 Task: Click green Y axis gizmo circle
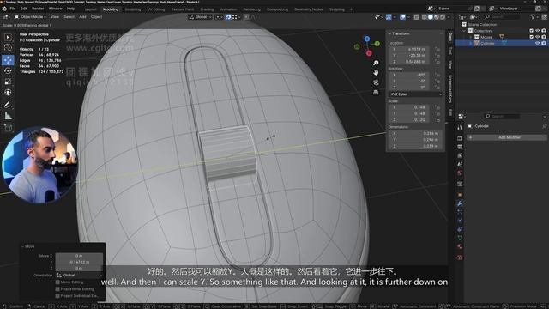pos(377,44)
